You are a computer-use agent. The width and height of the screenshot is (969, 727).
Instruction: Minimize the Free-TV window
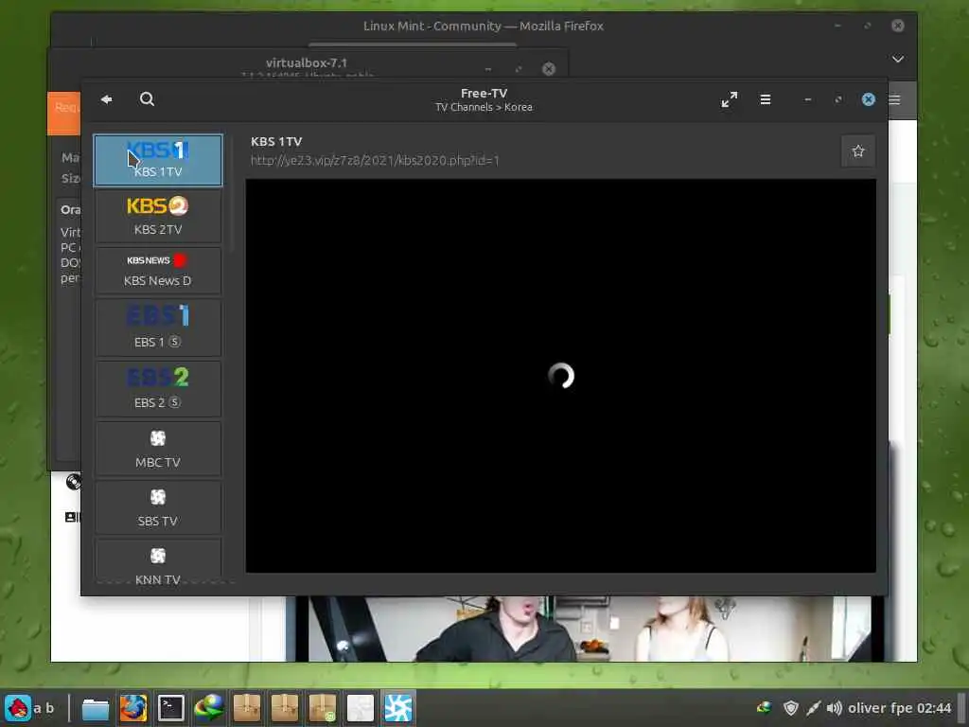807,99
